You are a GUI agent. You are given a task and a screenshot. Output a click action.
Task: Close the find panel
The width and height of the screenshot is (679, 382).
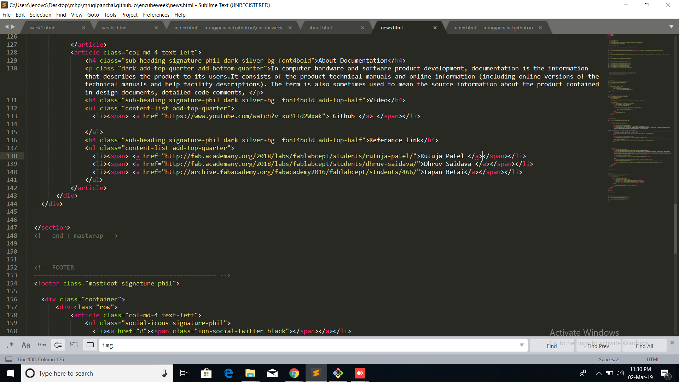point(672,343)
